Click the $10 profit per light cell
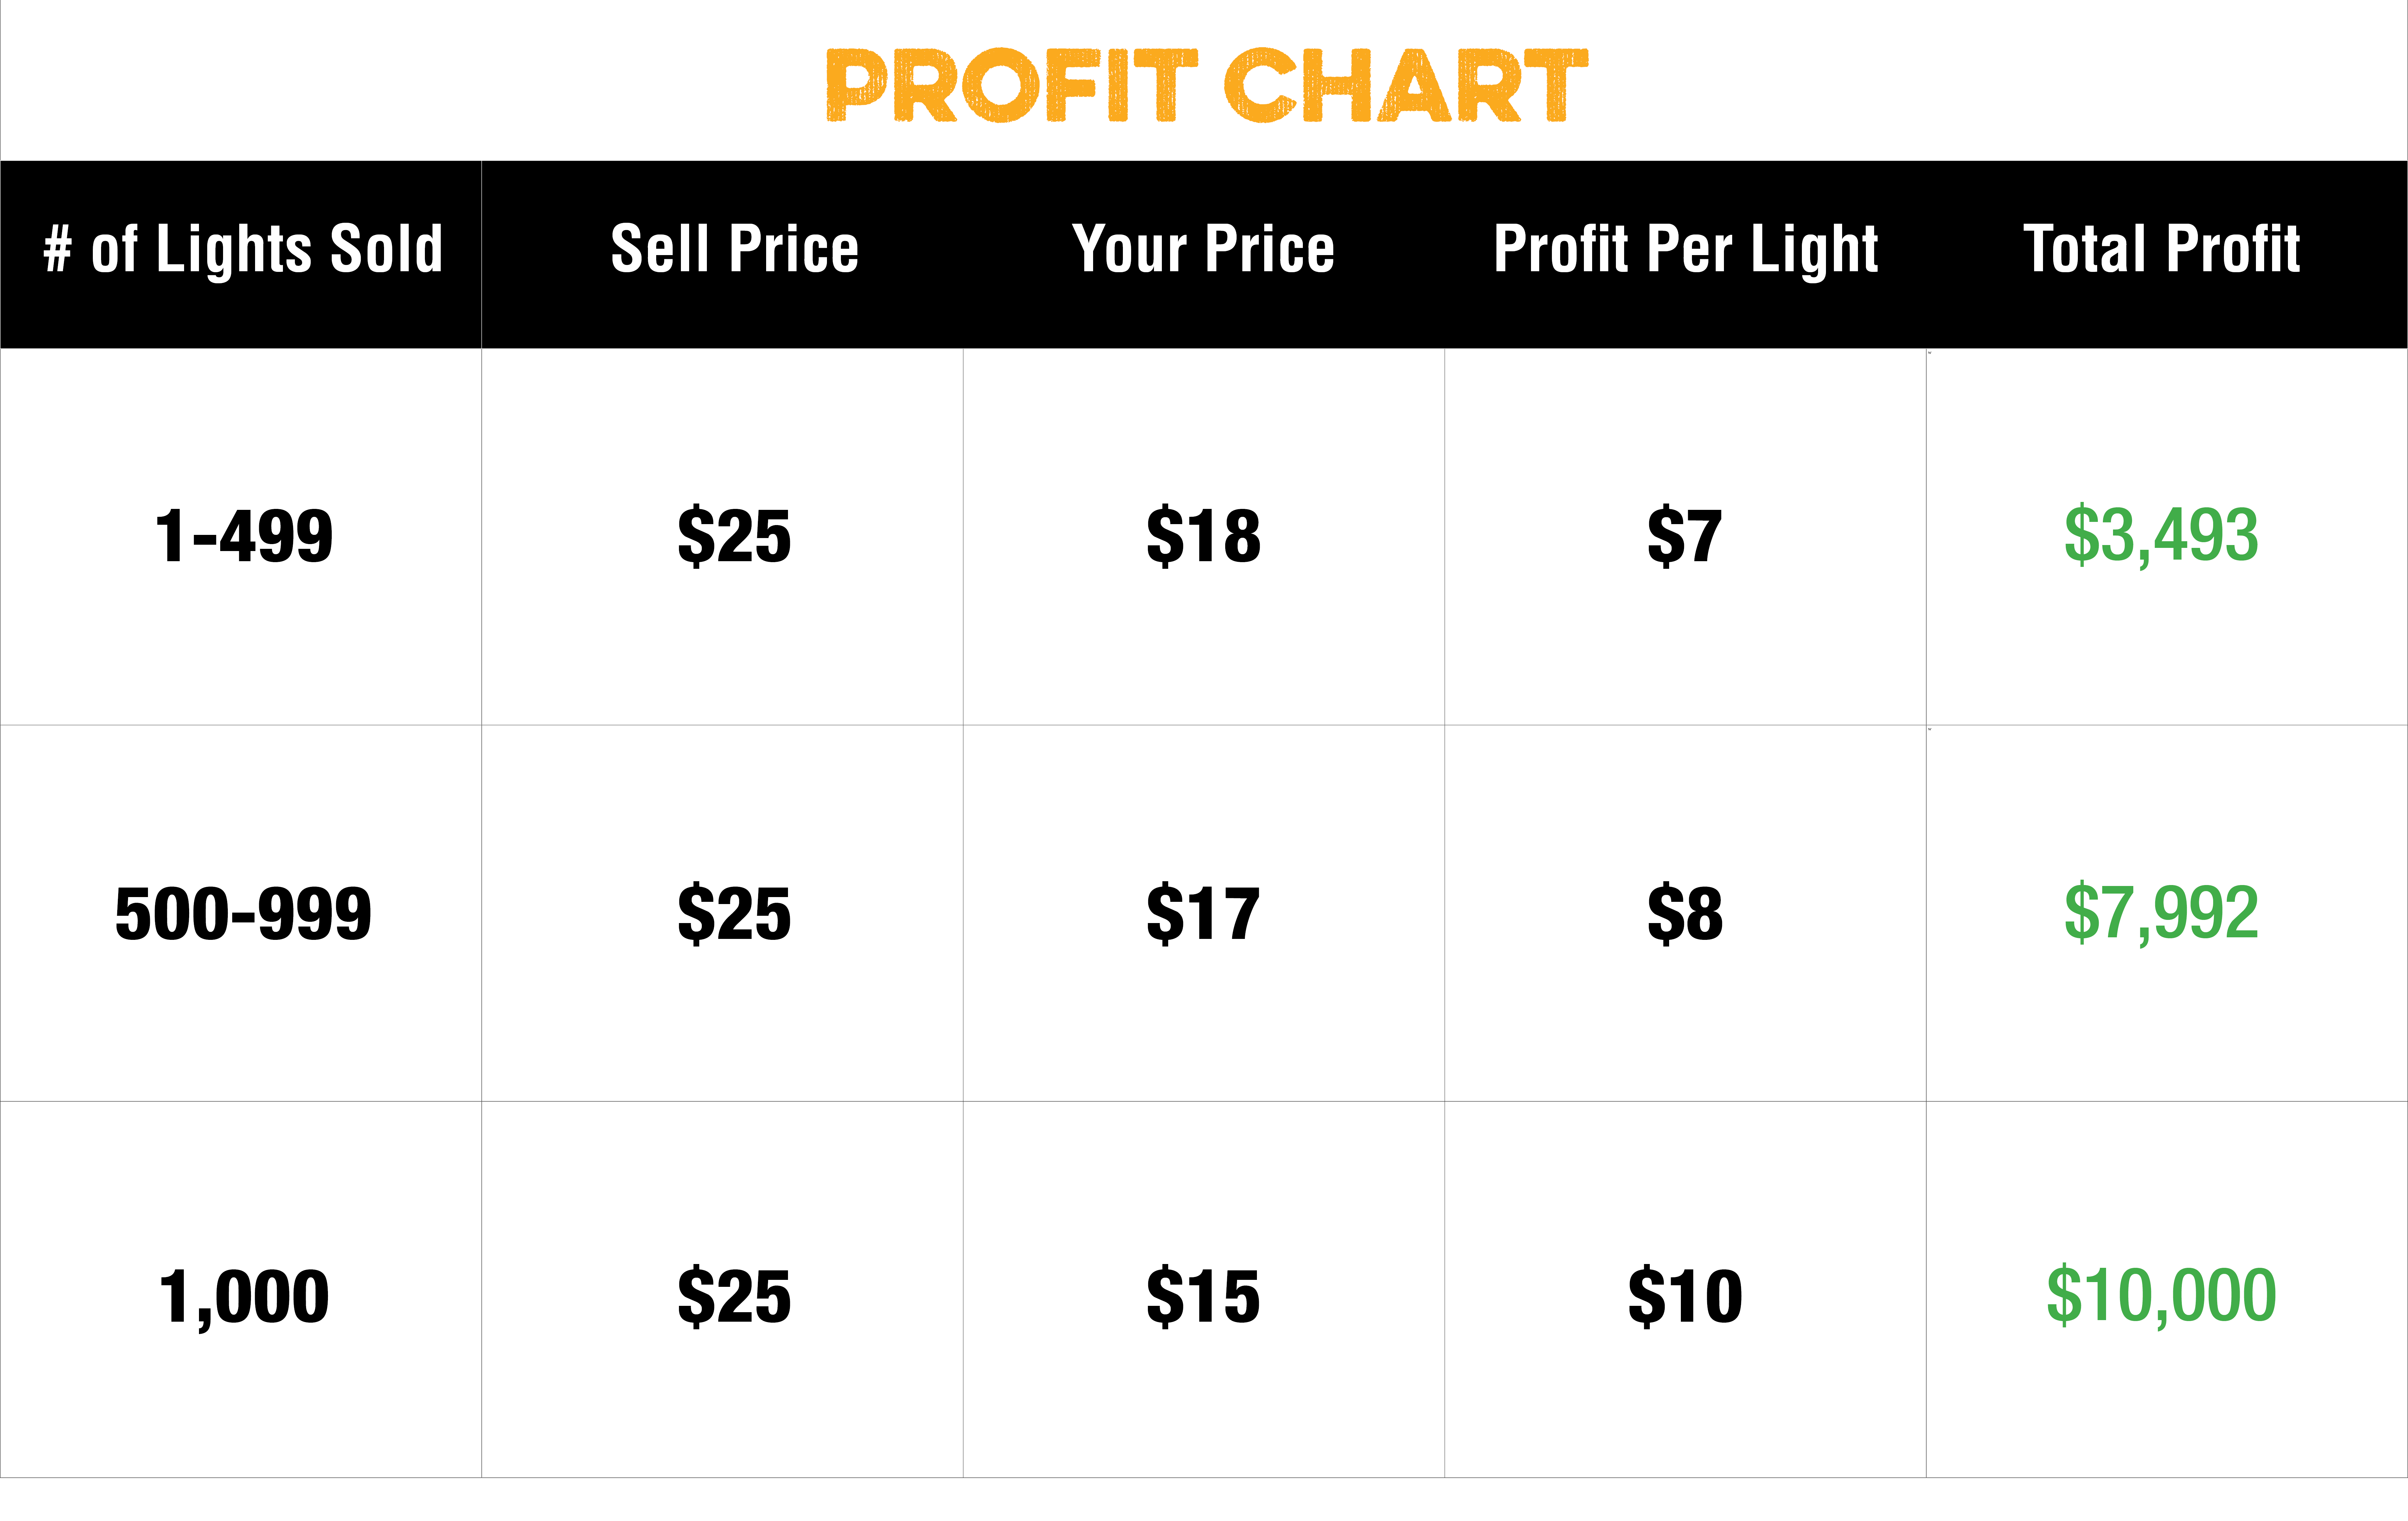This screenshot has height=1521, width=2408. pos(1685,1296)
